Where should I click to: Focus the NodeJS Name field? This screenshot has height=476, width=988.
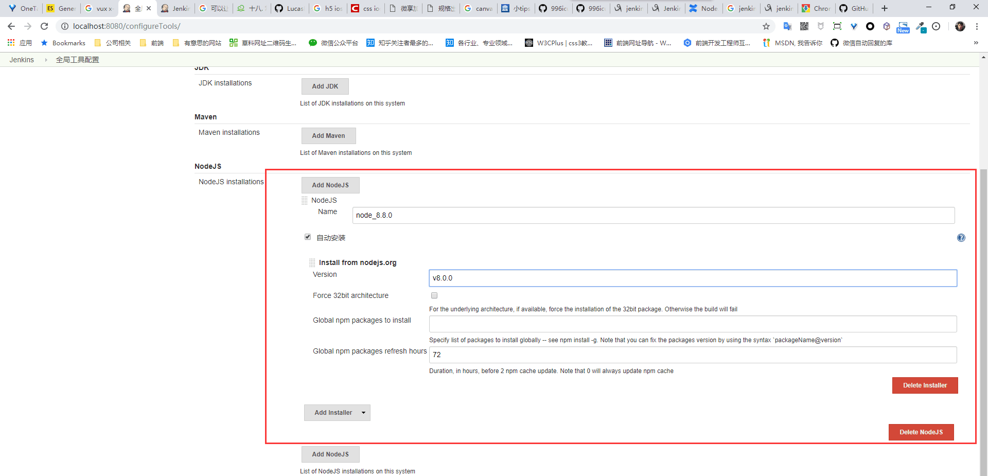[x=654, y=215]
